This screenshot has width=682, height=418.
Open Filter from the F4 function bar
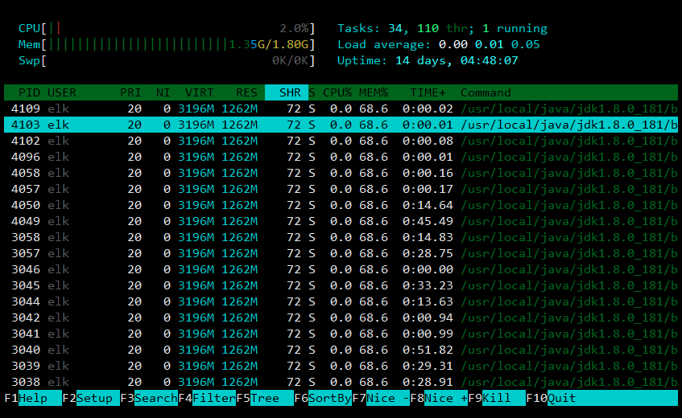coord(207,398)
